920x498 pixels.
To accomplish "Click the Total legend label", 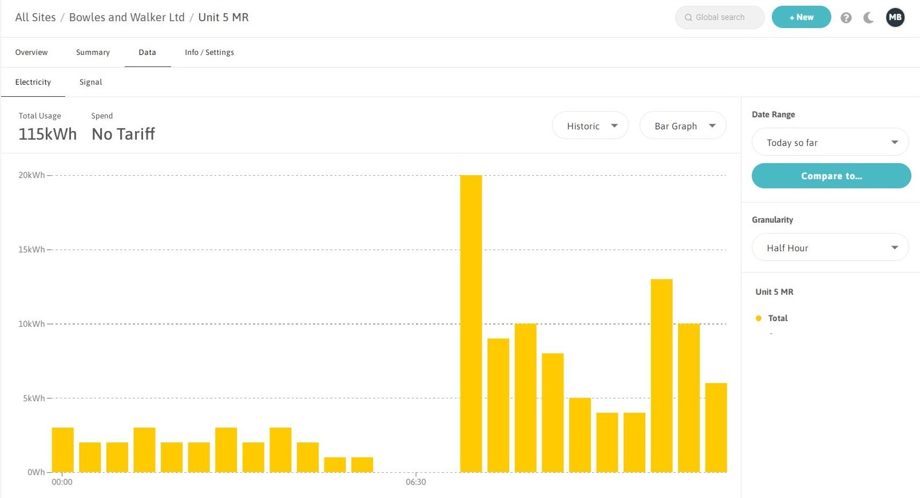I will pos(778,318).
